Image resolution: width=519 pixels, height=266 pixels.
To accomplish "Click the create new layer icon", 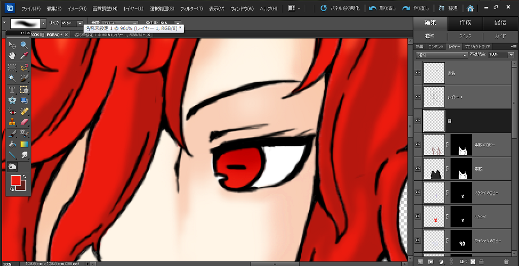I will pos(421,261).
